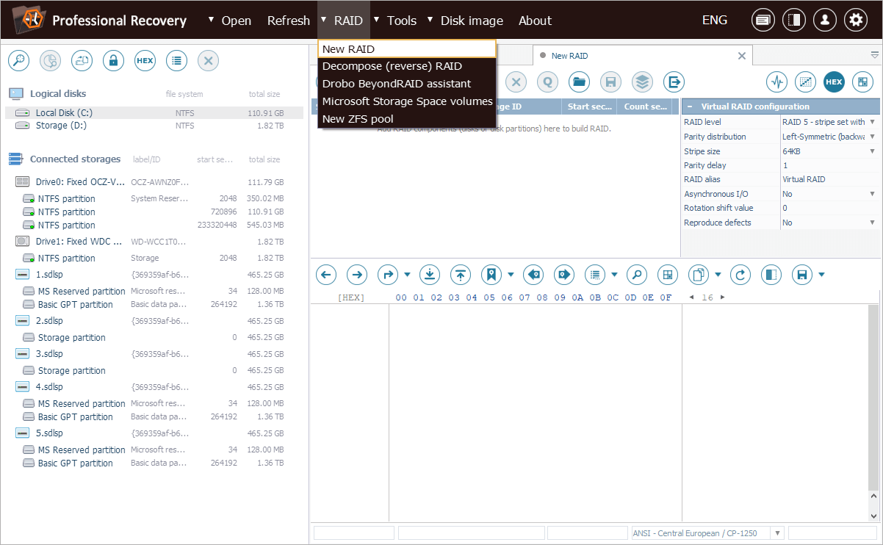
Task: Click the list view icon in left toolbar
Action: pos(176,61)
